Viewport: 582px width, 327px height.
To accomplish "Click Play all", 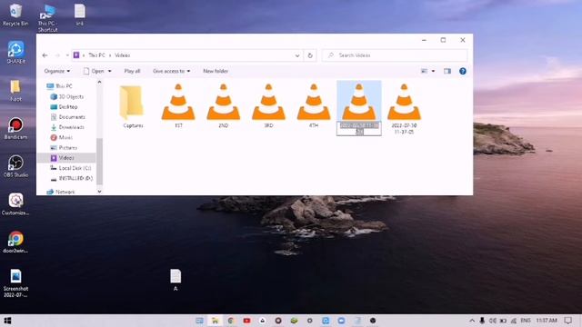I will 132,71.
